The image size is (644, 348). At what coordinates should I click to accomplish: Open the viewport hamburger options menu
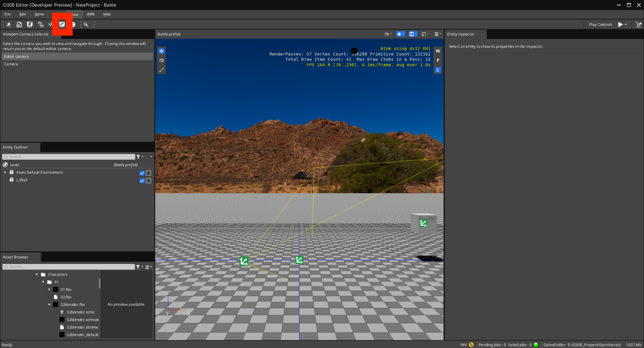[437, 34]
